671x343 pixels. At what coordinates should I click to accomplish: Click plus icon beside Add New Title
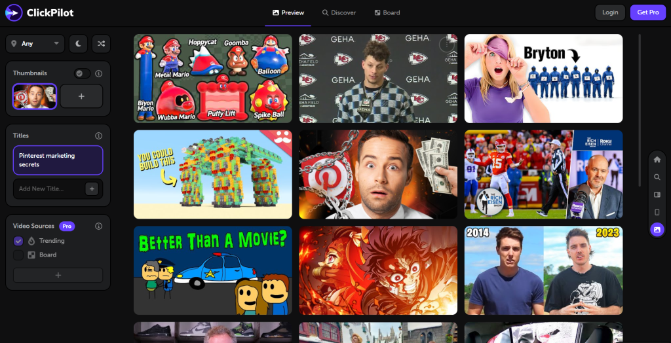click(92, 189)
